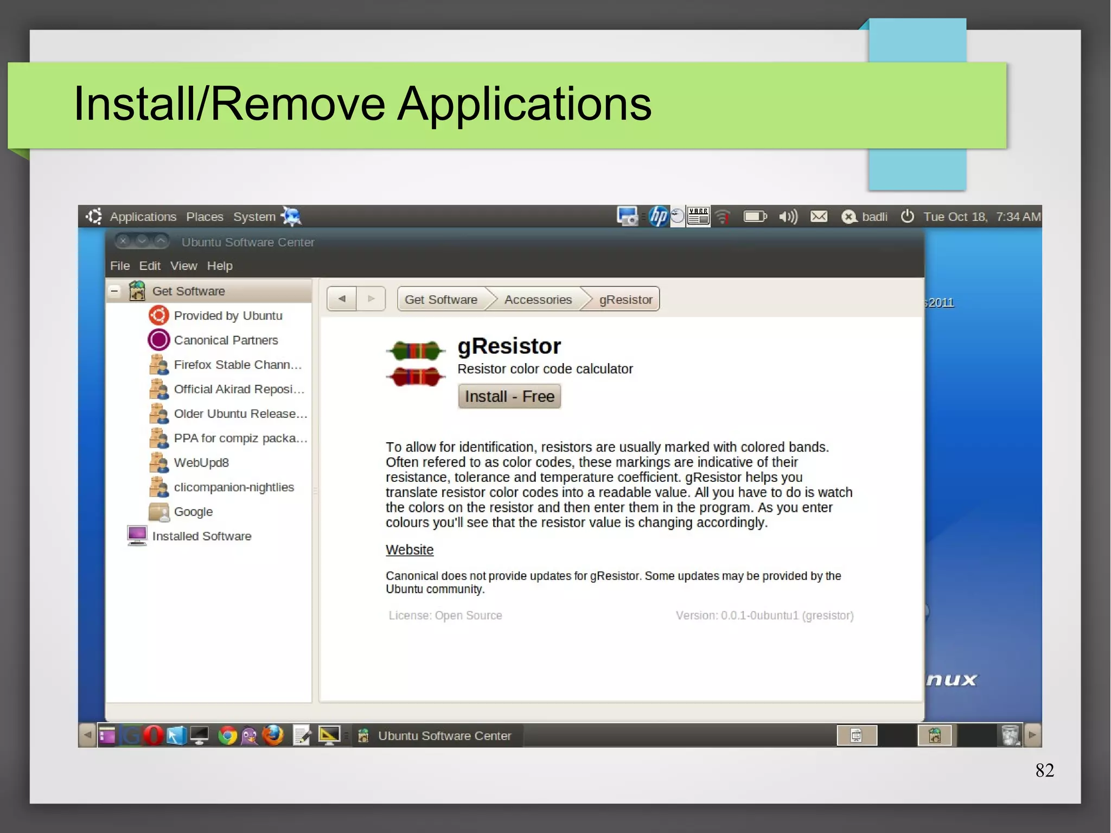1111x833 pixels.
Task: Click the blue cursor arrow launcher icon
Action: (x=176, y=735)
